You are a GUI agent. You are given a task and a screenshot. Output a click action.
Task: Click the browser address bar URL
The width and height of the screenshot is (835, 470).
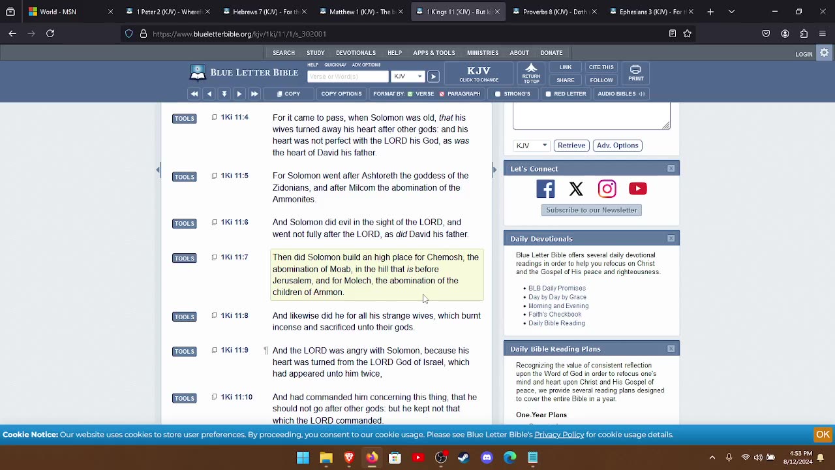[x=239, y=34]
